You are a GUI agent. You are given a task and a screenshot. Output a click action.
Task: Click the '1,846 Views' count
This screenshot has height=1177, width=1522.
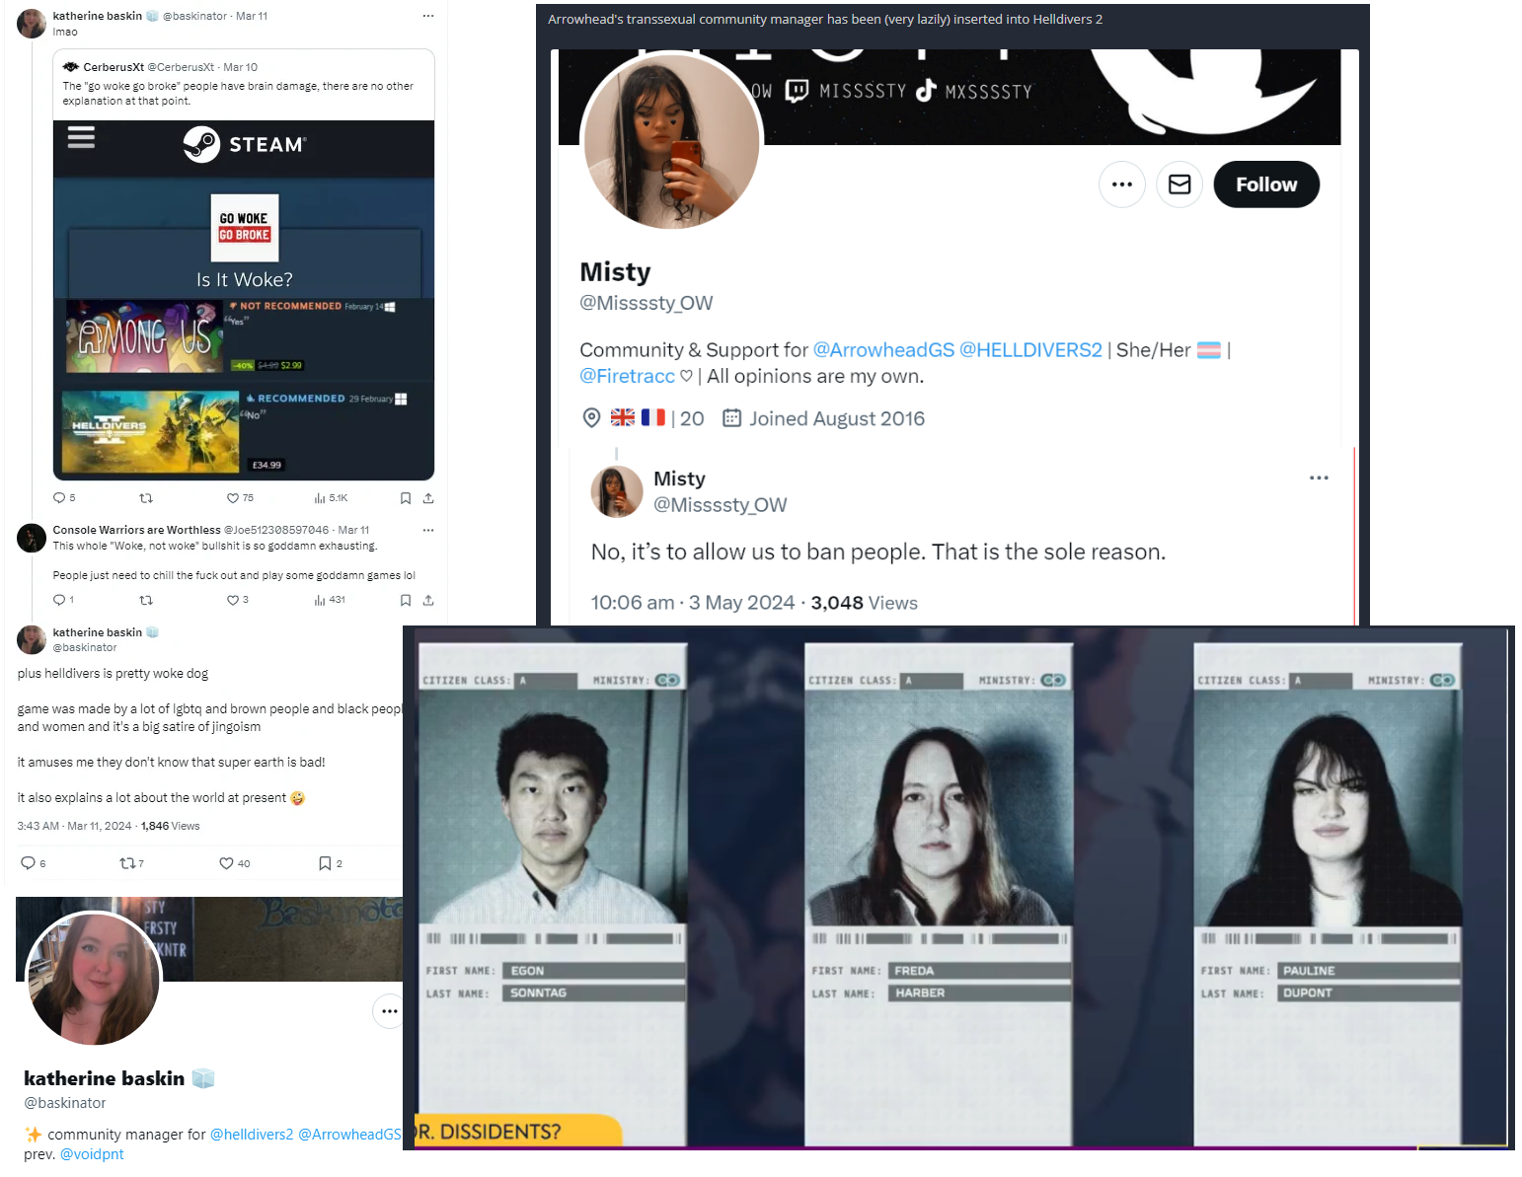170,826
